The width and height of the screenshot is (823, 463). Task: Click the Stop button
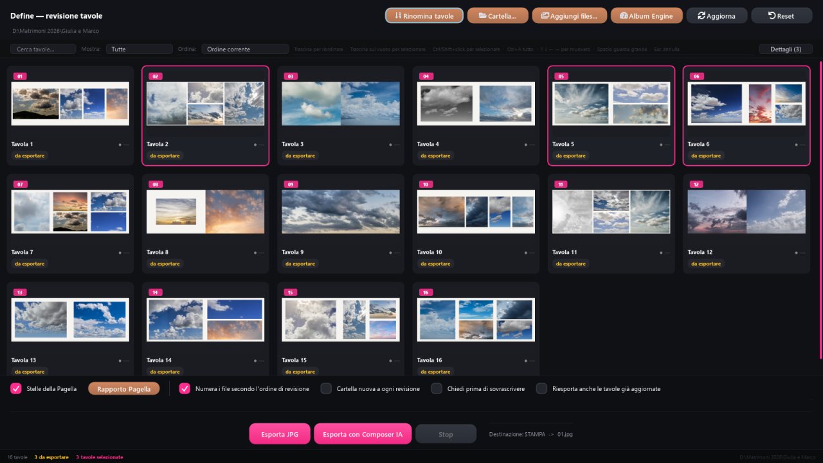[x=446, y=434]
